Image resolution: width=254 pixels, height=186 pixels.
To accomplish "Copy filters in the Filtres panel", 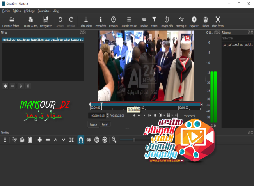I will pyautogui.click(x=21, y=86).
